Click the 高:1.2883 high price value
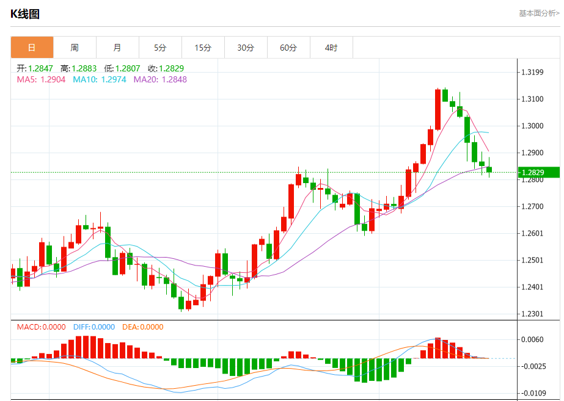Screen dimensions: 564x401 (x=78, y=68)
